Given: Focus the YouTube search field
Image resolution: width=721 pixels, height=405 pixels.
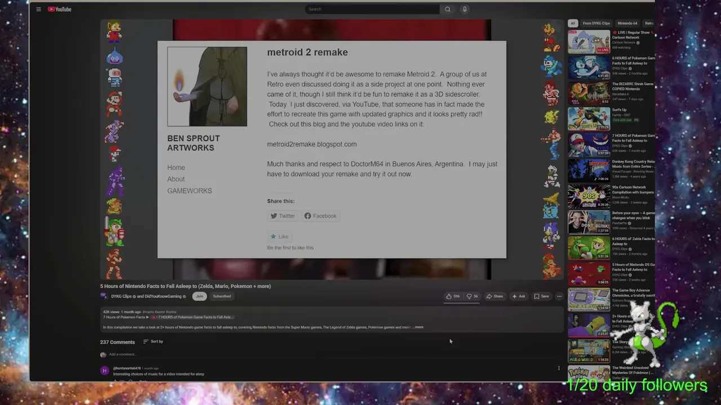Looking at the screenshot, I should coord(372,9).
